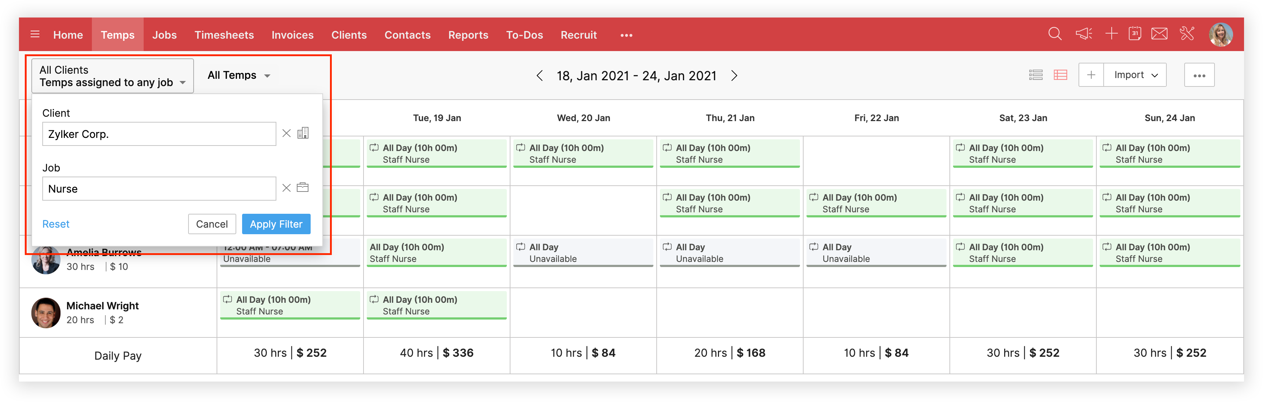Image resolution: width=1263 pixels, height=402 pixels.
Task: Open the job lookup briefcase icon
Action: tap(303, 188)
